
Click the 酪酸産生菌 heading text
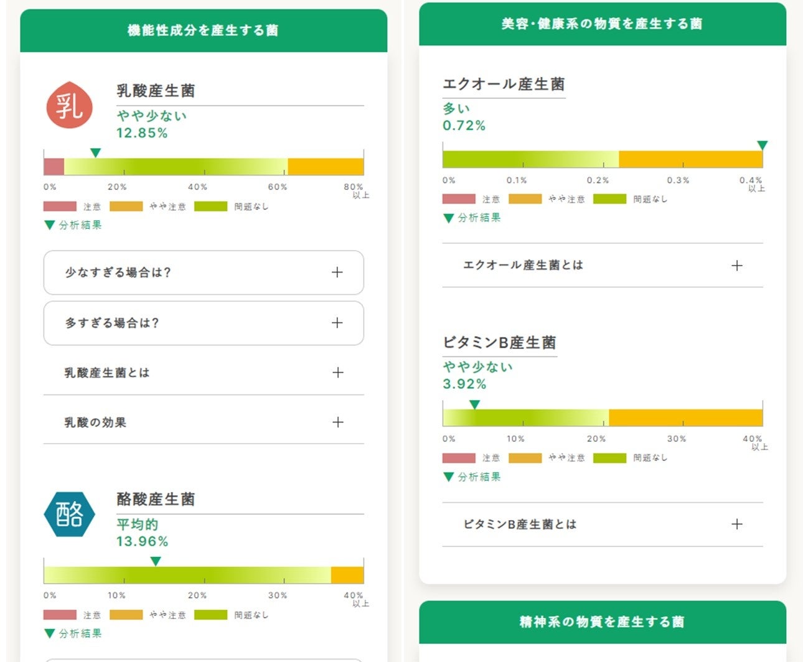click(156, 500)
